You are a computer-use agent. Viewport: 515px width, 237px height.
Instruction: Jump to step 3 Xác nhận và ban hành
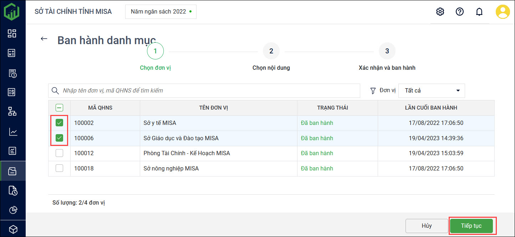coord(387,51)
